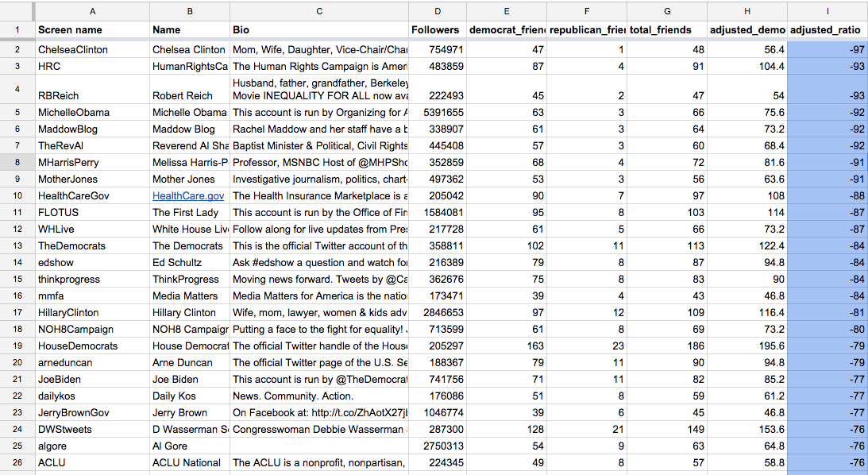Click total_friends value 149
The width and height of the screenshot is (868, 475).
click(x=667, y=430)
